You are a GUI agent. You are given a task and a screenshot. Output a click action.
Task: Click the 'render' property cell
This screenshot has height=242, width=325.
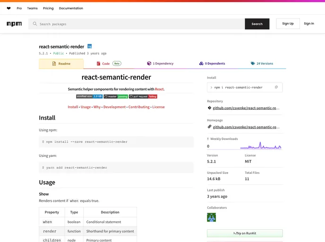(52, 231)
